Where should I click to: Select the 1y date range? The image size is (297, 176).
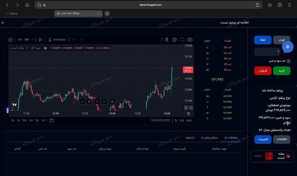(19, 120)
